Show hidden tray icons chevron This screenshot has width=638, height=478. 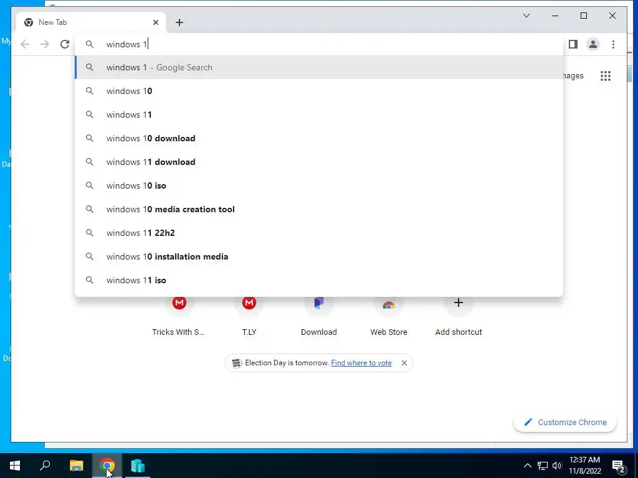[x=527, y=466]
